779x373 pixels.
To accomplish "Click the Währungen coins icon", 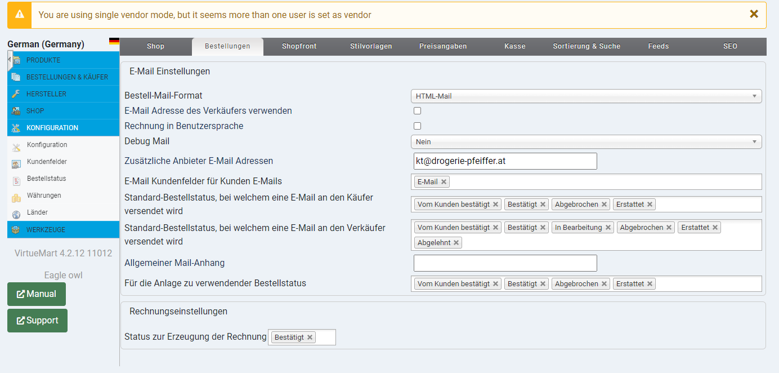I will coord(16,196).
